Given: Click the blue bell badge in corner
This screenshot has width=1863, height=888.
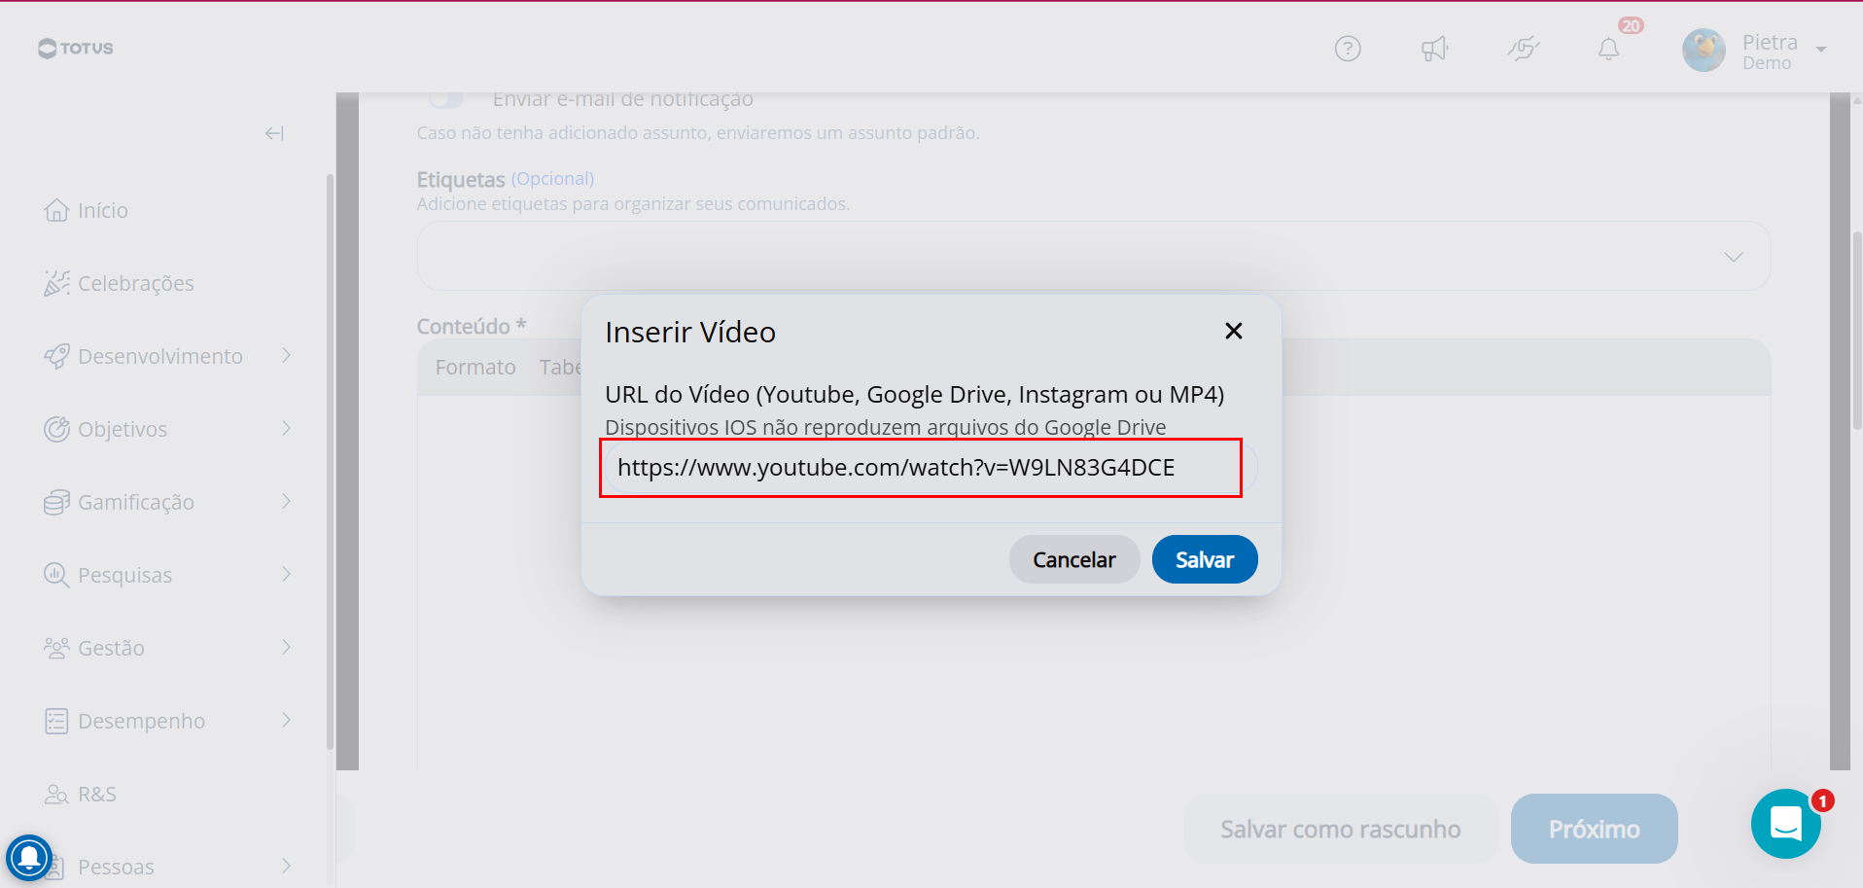Looking at the screenshot, I should point(29,857).
